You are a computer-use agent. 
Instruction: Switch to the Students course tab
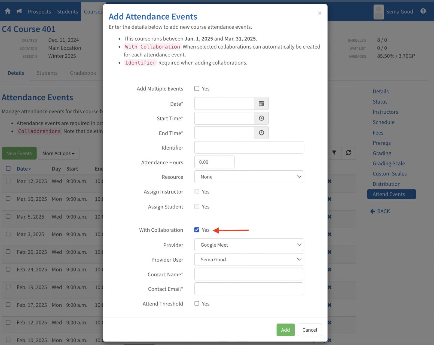pos(47,73)
